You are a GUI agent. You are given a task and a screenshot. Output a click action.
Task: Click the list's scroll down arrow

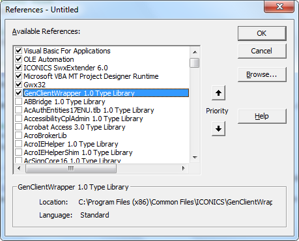195,157
